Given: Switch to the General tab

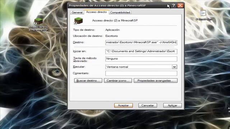Looking at the screenshot, I should pos(77,13).
